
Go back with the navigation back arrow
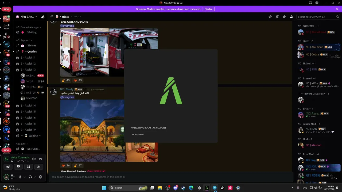coord(4,3)
